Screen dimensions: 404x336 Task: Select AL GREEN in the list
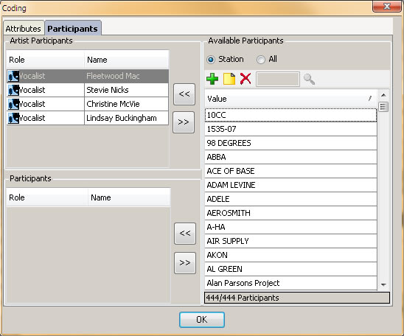pos(291,269)
